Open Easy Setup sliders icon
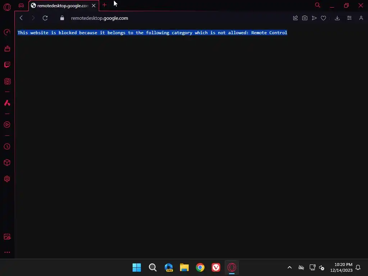The image size is (368, 276). click(349, 18)
